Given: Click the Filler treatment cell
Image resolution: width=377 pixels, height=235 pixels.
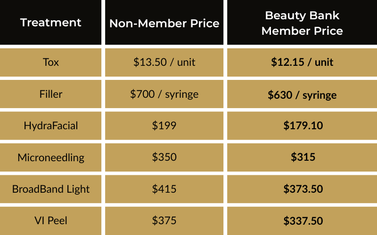Looking at the screenshot, I should point(51,94).
